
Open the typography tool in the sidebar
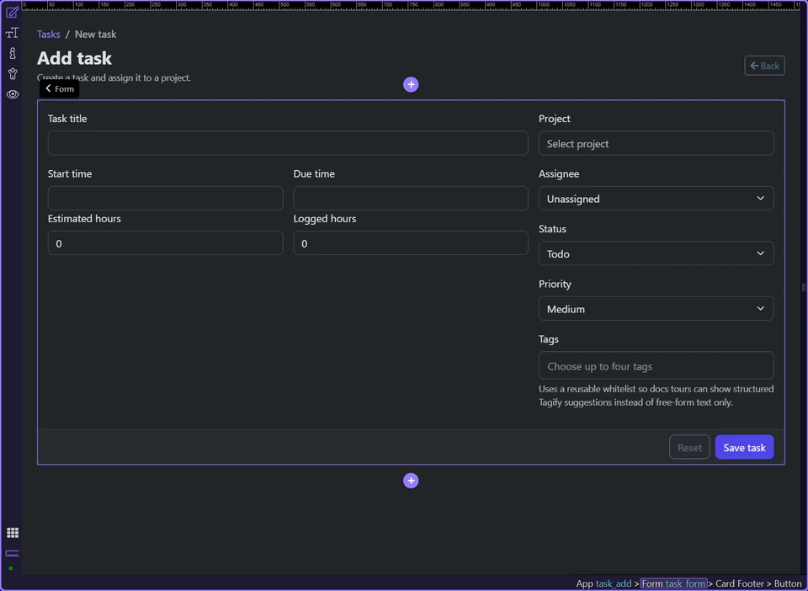pos(12,32)
